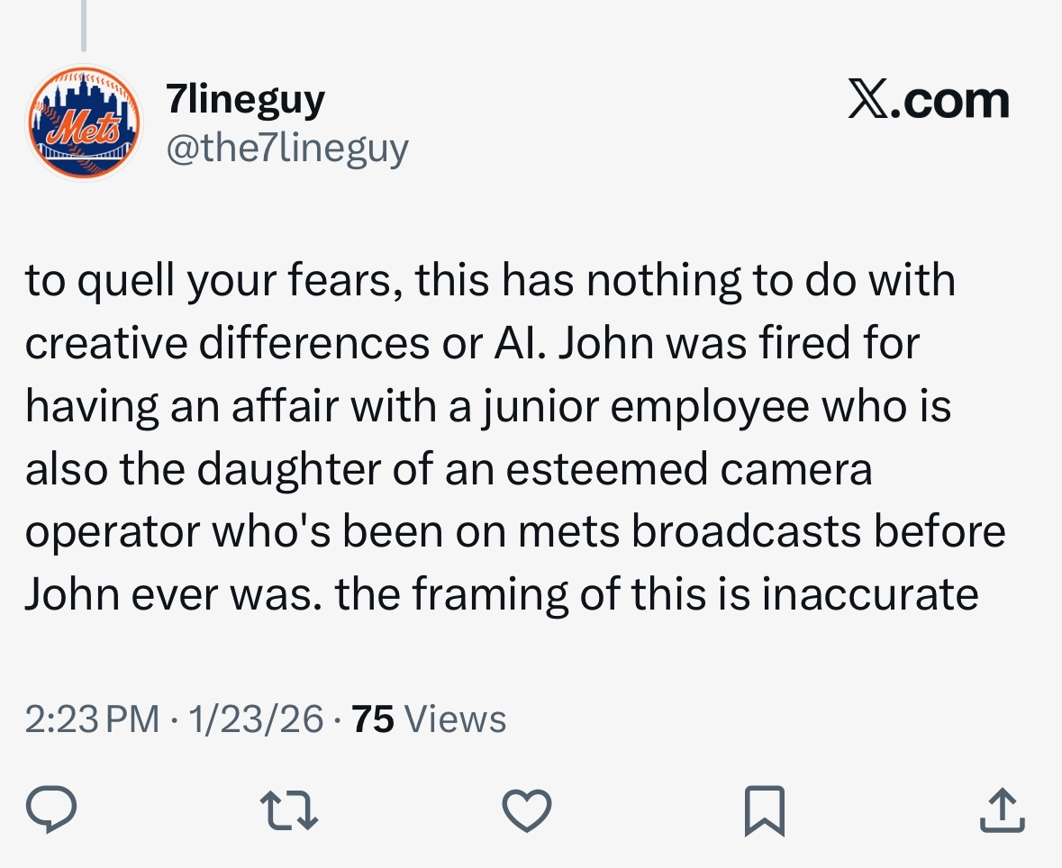Open the tweet by clicking its body text
The width and height of the screenshot is (1062, 868).
513,437
